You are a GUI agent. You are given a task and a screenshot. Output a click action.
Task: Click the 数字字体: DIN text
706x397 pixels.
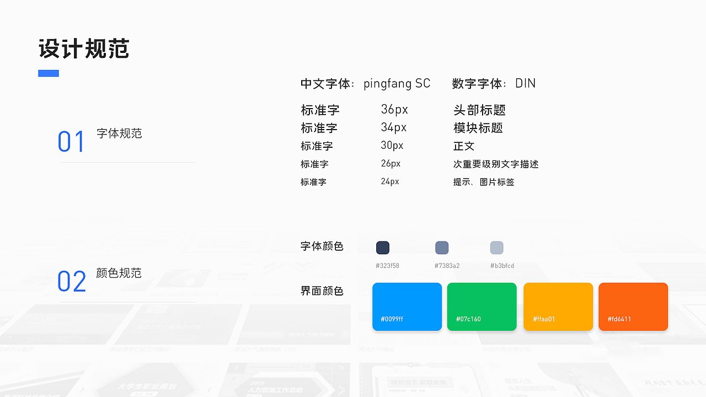494,84
